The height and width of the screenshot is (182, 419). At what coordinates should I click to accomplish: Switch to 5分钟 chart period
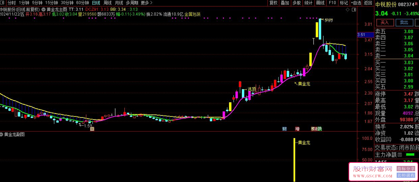37,3
